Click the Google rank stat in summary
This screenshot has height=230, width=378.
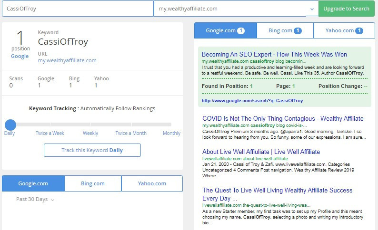point(46,82)
